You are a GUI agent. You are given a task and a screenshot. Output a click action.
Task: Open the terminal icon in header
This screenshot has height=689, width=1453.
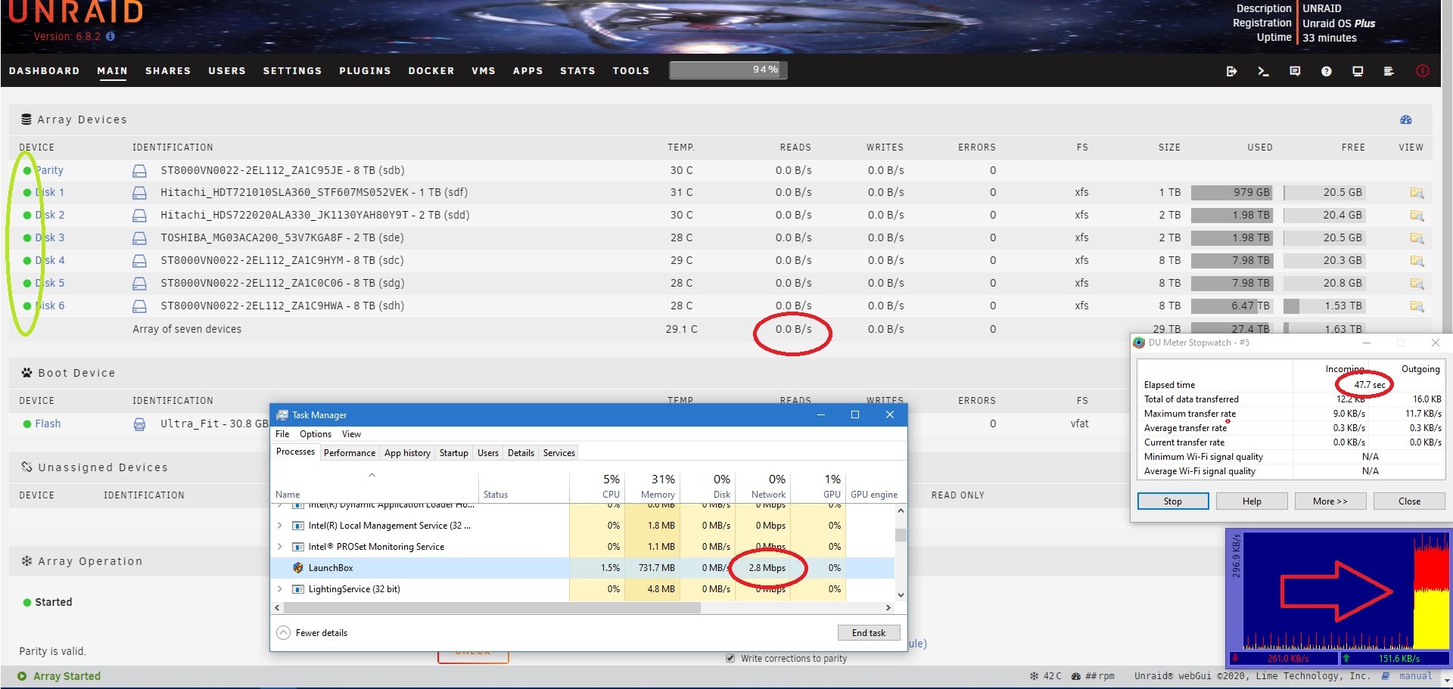click(1263, 71)
